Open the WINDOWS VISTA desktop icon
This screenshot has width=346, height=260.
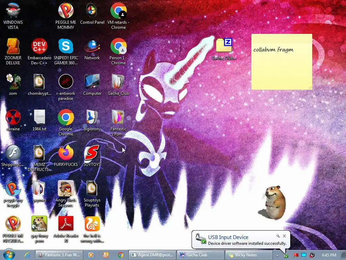(13, 16)
